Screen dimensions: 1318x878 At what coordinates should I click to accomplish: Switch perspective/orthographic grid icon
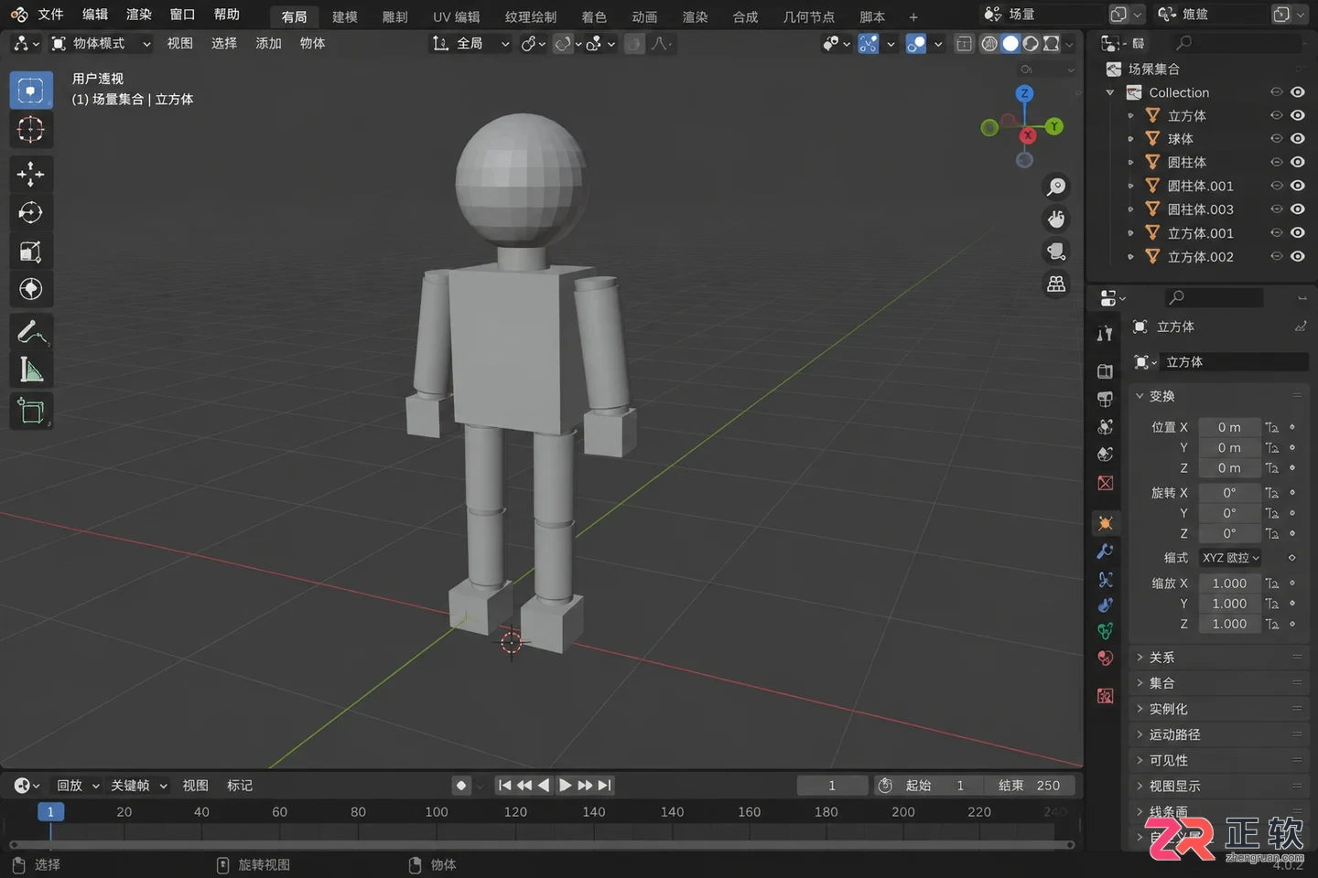point(1056,284)
